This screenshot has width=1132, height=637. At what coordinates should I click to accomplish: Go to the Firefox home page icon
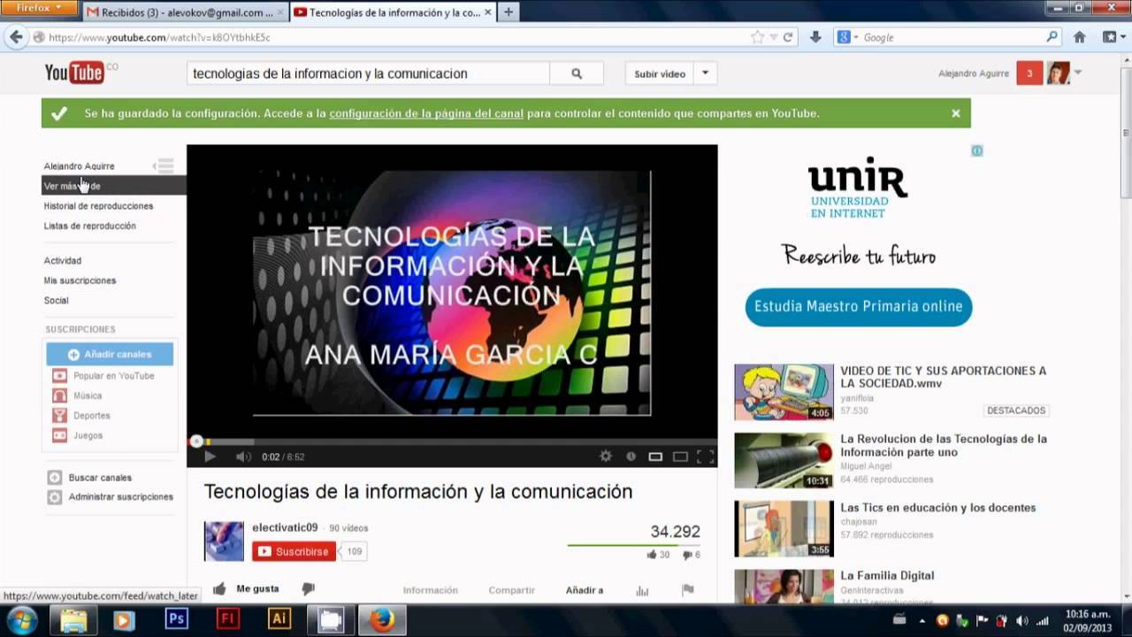coord(1079,37)
